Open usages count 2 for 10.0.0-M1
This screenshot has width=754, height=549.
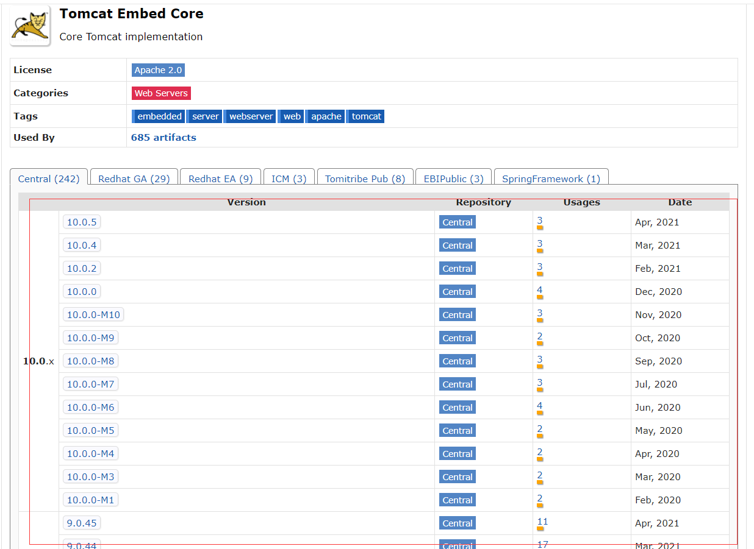click(540, 498)
